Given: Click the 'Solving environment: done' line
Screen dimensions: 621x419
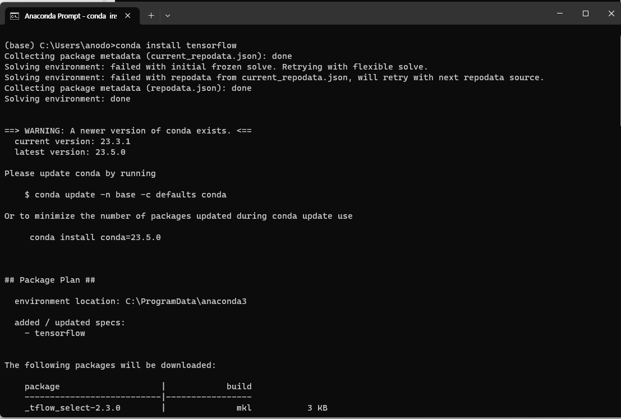Looking at the screenshot, I should [67, 99].
